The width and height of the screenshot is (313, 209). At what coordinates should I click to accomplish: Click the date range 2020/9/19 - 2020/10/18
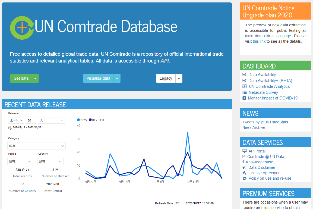(27, 127)
